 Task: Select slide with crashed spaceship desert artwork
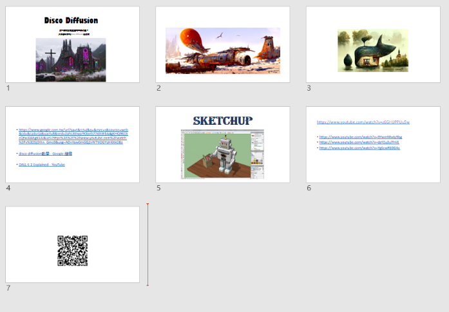(223, 44)
